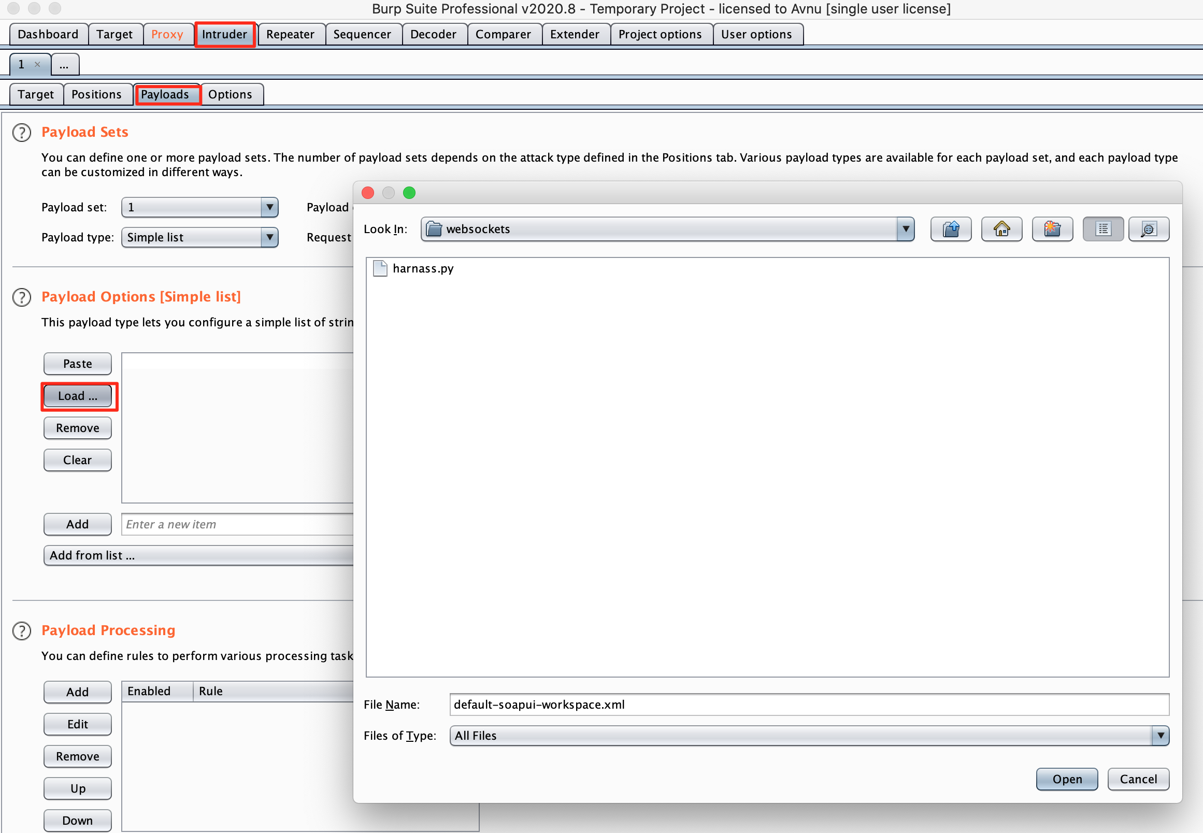Click the Enter a new item field
Screen dimensions: 1203x833
click(x=238, y=525)
